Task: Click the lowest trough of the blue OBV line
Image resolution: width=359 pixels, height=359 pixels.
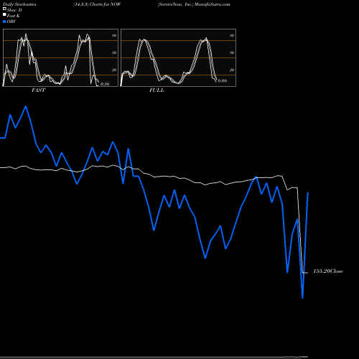Action: 302,298
